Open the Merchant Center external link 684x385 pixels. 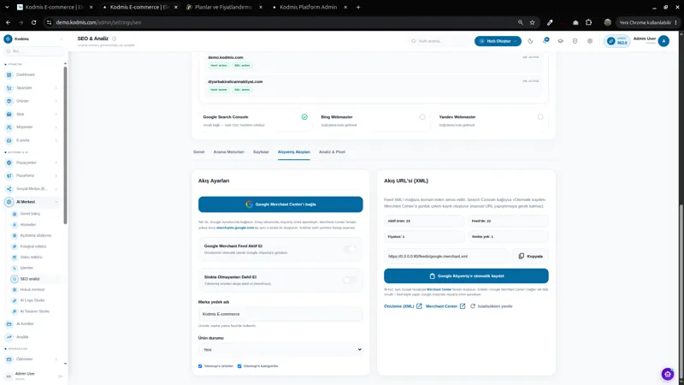445,306
